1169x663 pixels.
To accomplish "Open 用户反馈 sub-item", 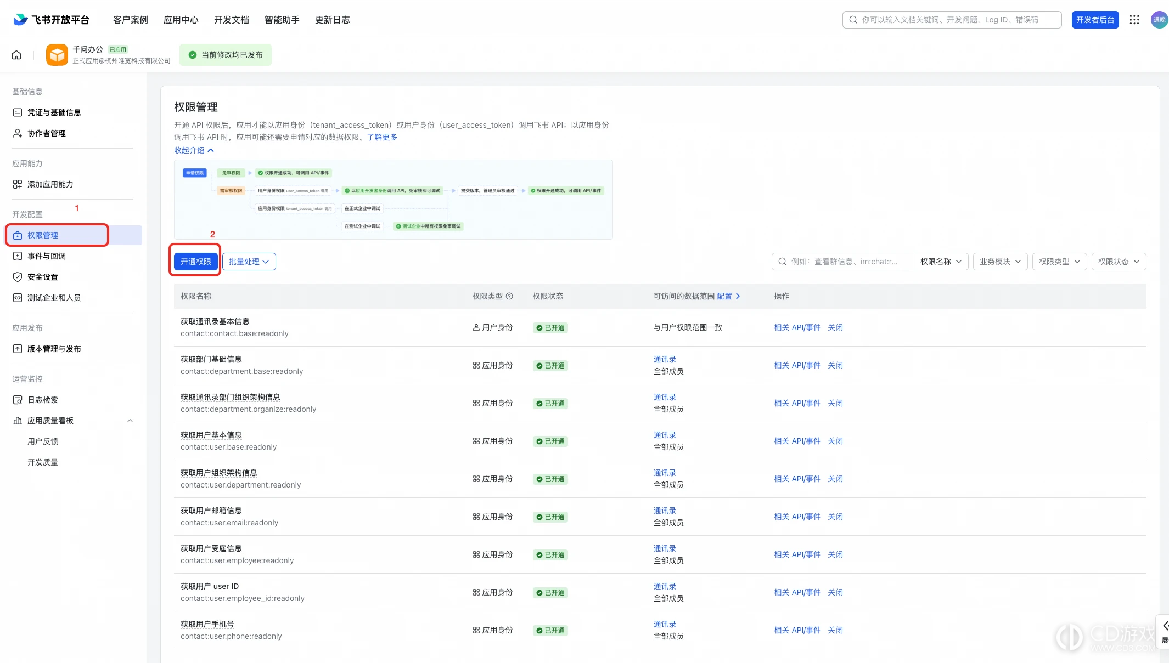I will click(43, 441).
